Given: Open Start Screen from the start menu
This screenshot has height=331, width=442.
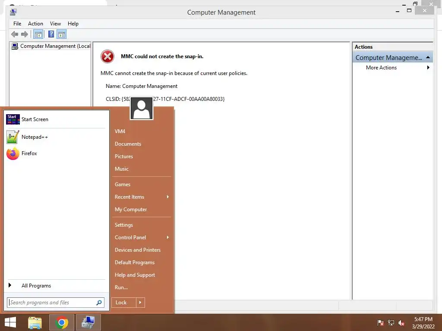Looking at the screenshot, I should click(x=56, y=119).
